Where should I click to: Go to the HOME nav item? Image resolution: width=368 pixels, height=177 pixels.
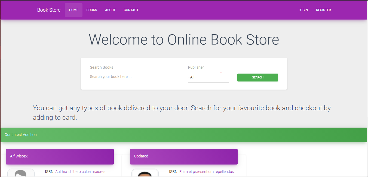pos(73,10)
